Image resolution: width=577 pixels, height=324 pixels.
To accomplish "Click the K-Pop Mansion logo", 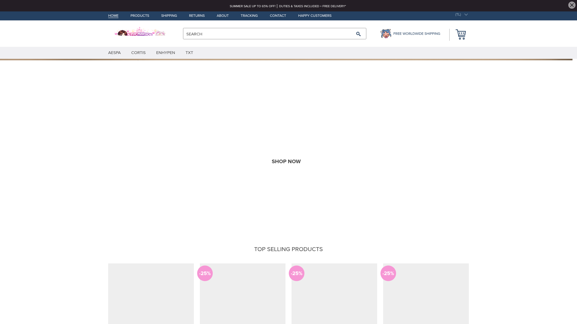I will (x=140, y=32).
